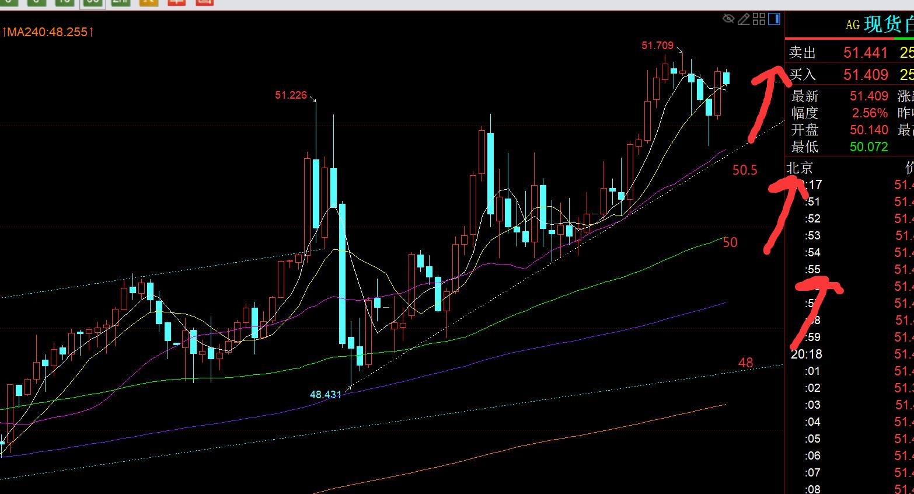914x494 pixels.
Task: Select the pencil drawing tool icon
Action: (744, 19)
